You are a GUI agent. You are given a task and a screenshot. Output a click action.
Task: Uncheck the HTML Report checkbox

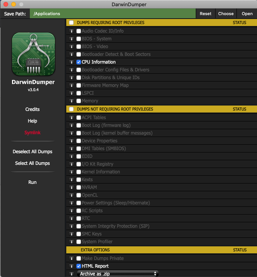[79, 266]
